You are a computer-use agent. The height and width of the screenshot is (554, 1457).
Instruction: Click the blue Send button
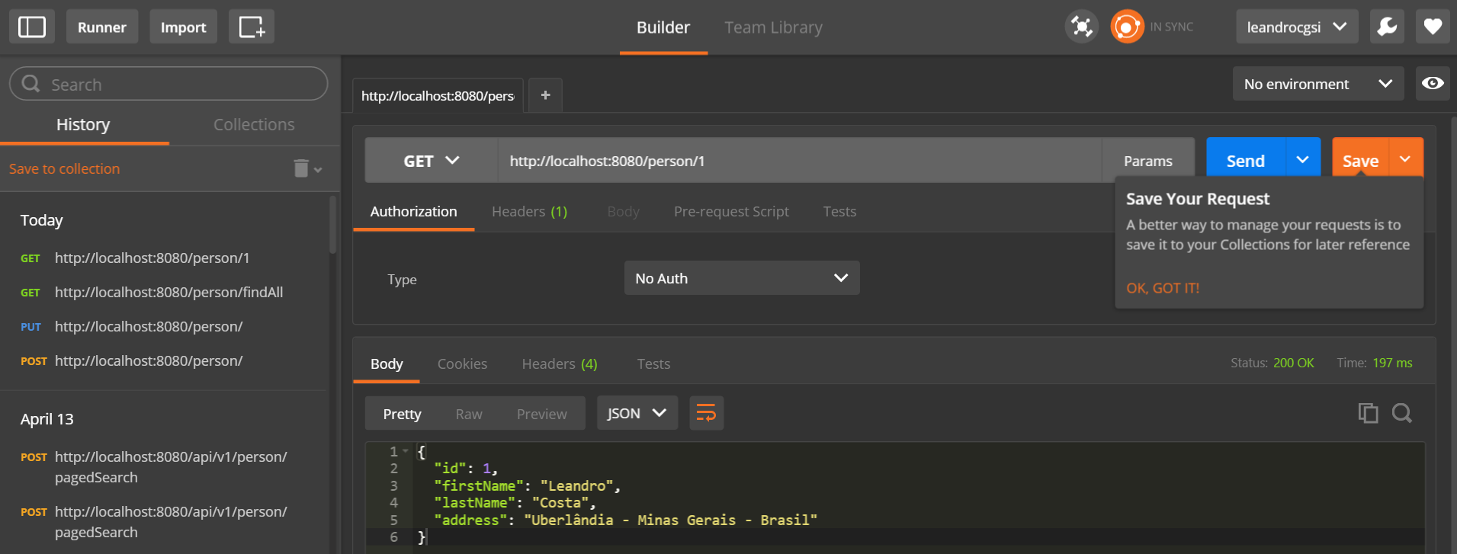pyautogui.click(x=1245, y=161)
